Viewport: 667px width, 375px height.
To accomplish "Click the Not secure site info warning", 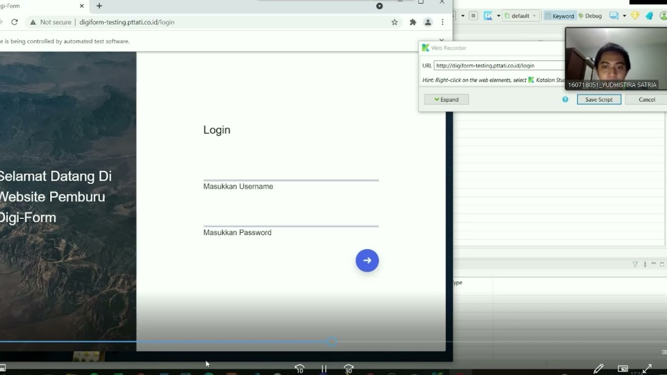I will (x=51, y=22).
